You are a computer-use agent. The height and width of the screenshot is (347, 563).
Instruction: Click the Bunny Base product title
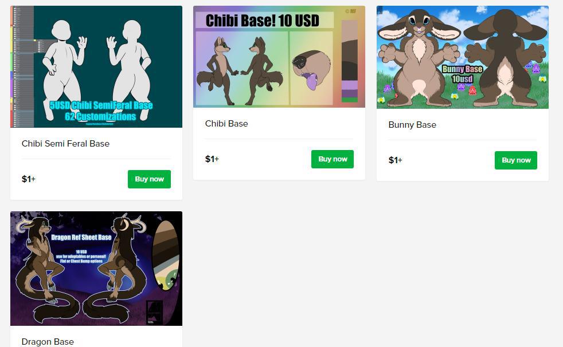point(412,125)
